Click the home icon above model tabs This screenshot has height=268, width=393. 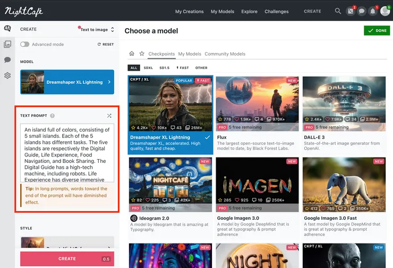[x=132, y=54]
